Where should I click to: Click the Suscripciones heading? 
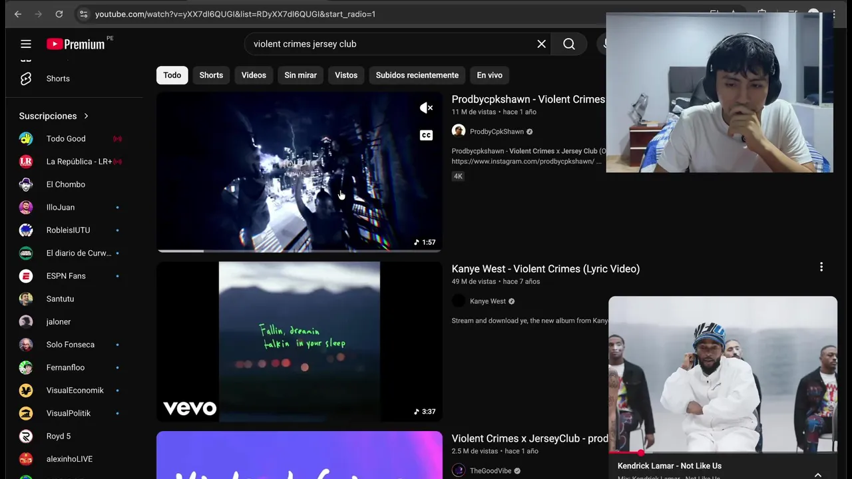(48, 116)
